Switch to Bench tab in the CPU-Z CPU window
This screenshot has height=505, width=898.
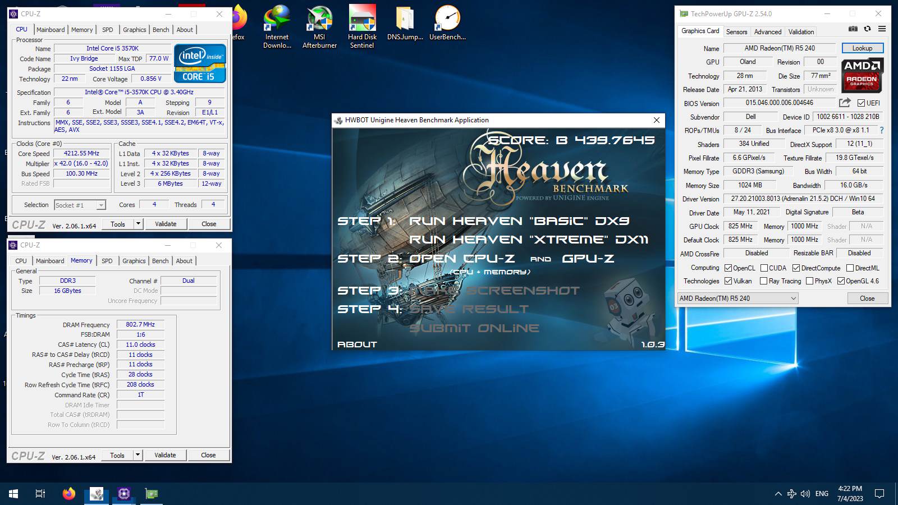click(161, 30)
